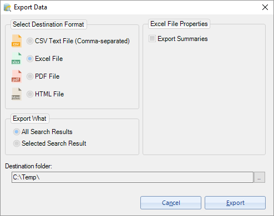Click the Excel File Properties group heading
Image resolution: width=274 pixels, height=216 pixels.
click(179, 24)
